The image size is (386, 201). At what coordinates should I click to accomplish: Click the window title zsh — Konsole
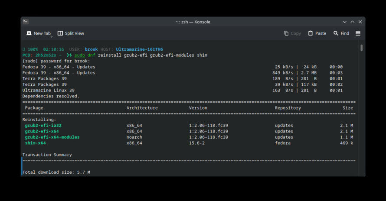[193, 22]
